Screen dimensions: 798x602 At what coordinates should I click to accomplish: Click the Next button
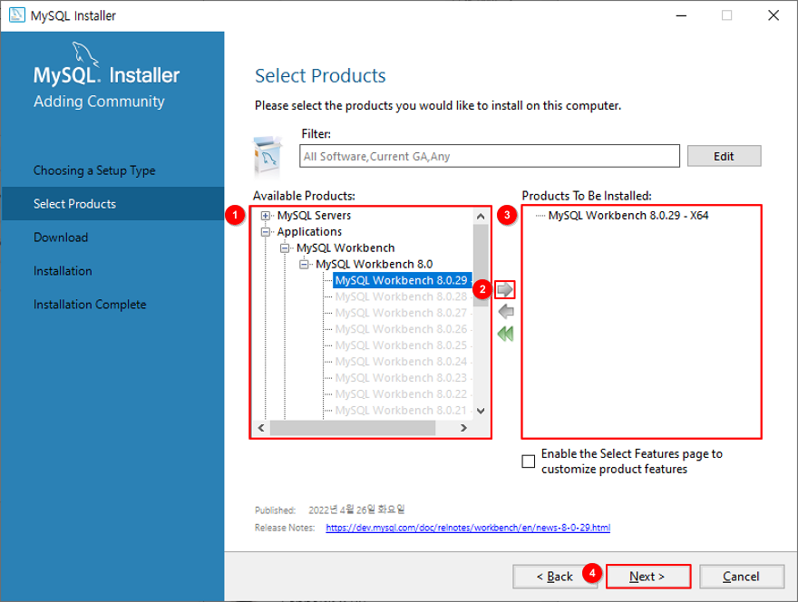[x=647, y=577]
